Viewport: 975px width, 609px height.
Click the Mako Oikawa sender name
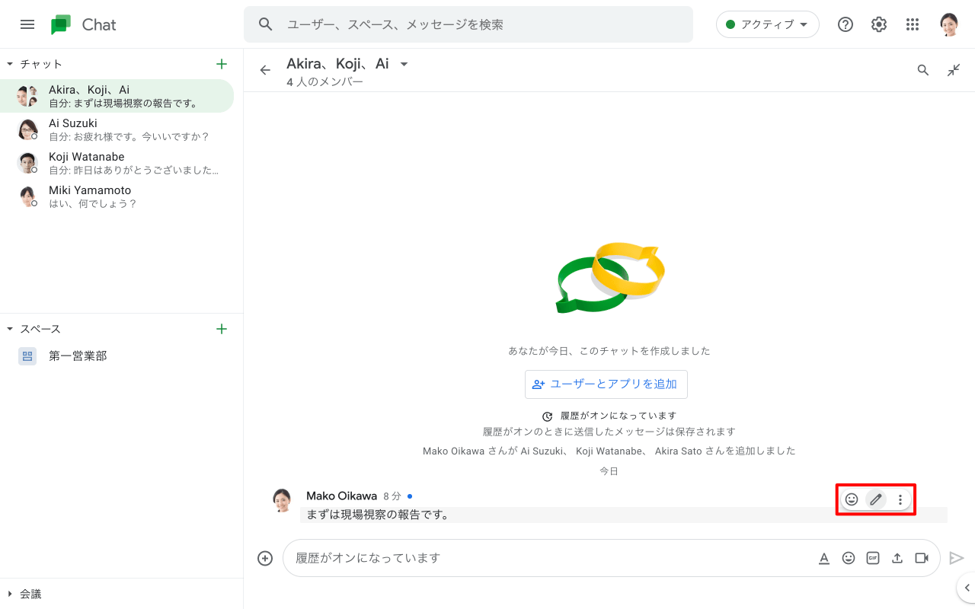341,496
